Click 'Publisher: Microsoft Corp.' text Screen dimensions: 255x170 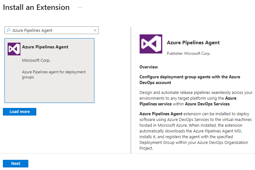(x=189, y=53)
